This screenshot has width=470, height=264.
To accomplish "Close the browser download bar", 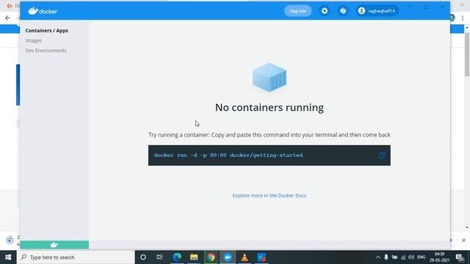I will click(463, 240).
